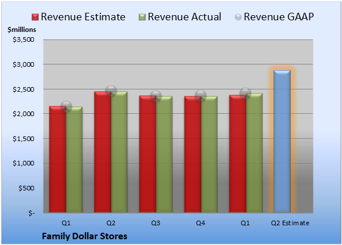Click the "Q3" quarter label
This screenshot has width=342, height=245.
click(x=156, y=223)
